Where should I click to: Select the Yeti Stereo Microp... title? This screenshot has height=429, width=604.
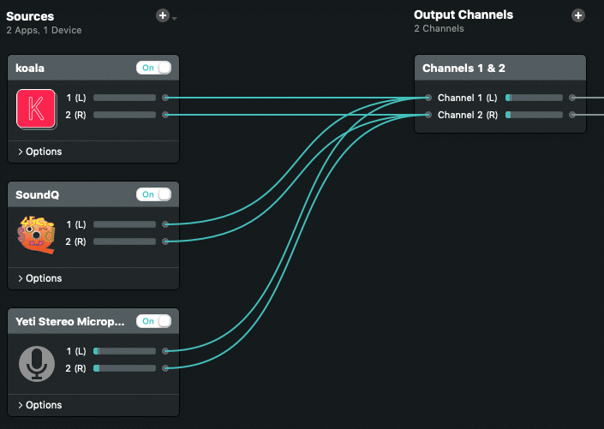click(70, 322)
